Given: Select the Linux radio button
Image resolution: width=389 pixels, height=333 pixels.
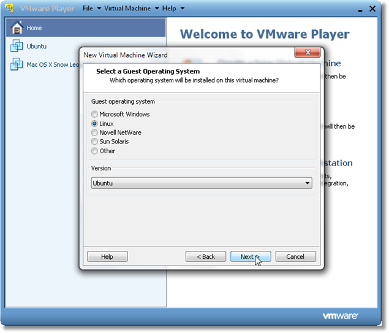Looking at the screenshot, I should tap(94, 123).
